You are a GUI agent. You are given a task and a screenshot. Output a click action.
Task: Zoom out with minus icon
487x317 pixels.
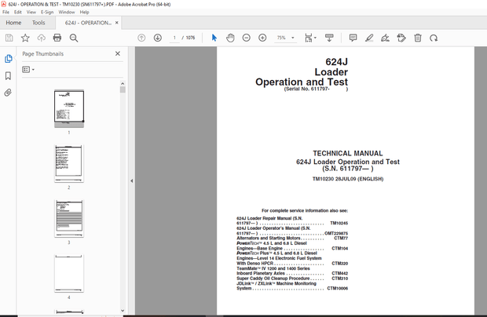[x=247, y=38]
